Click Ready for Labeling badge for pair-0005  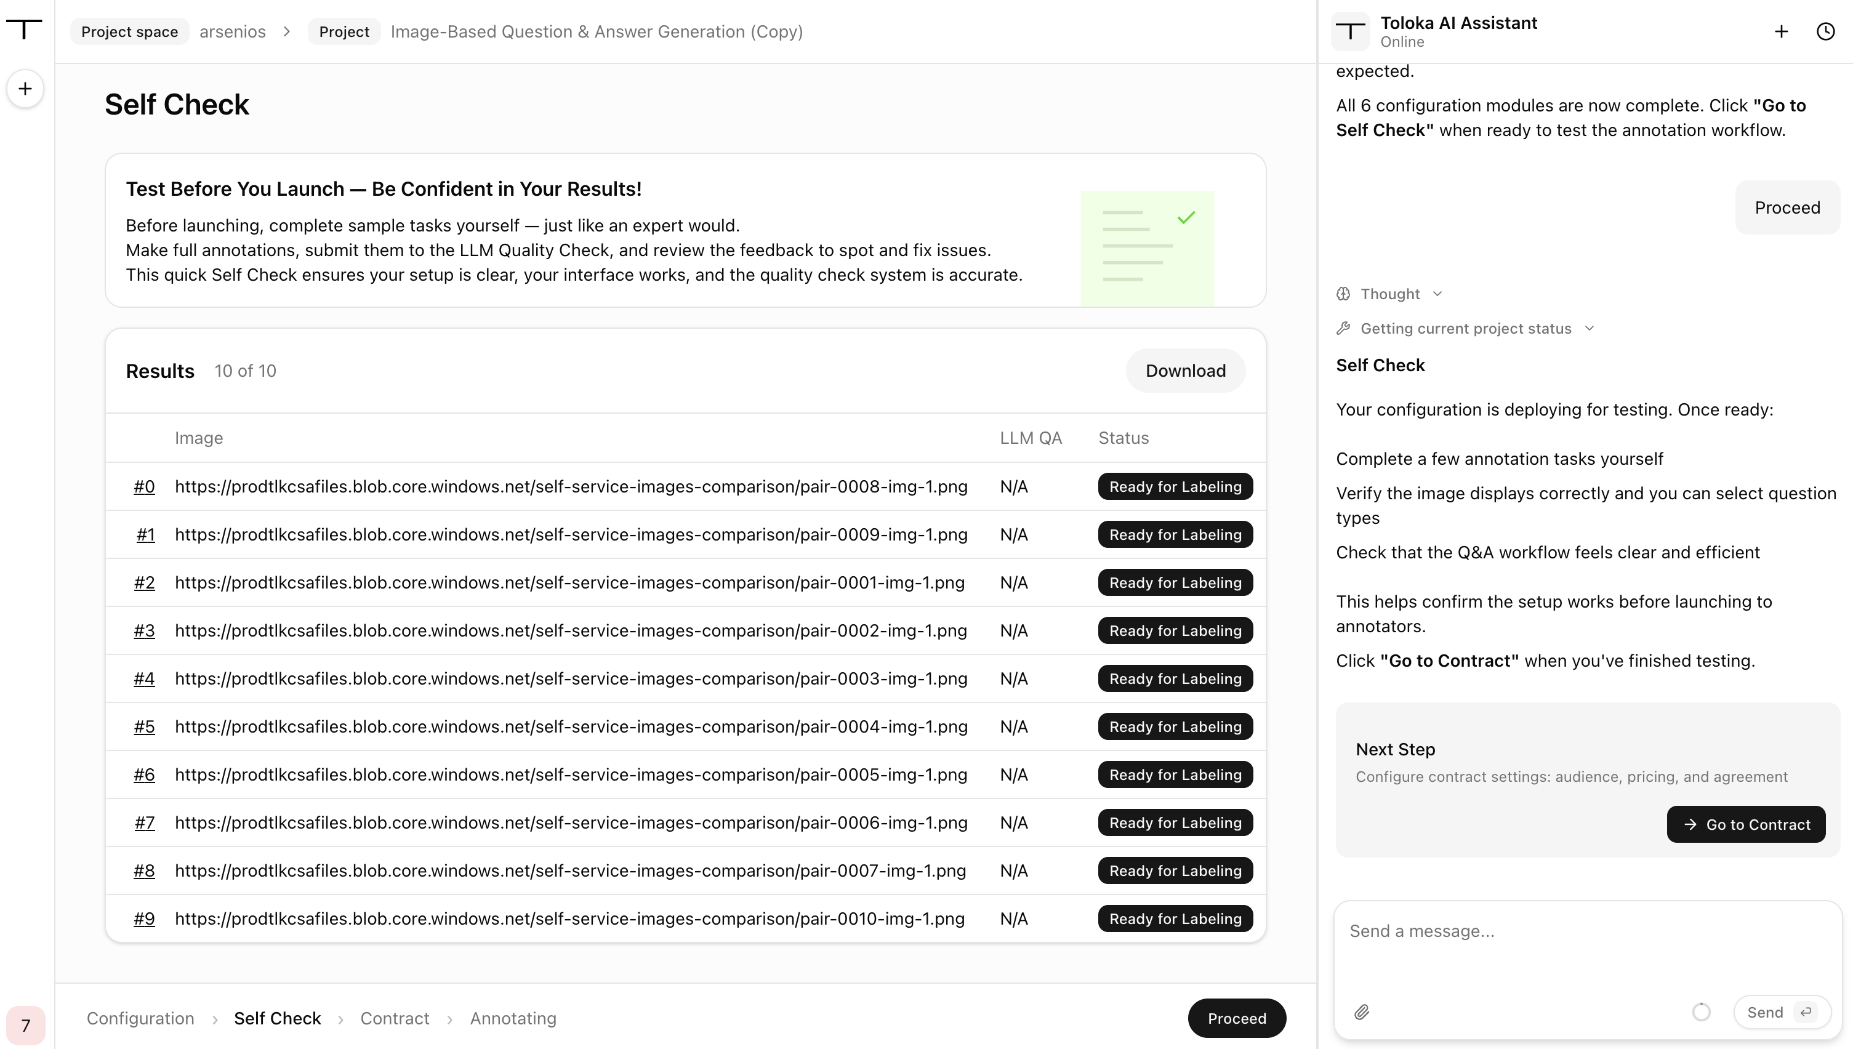click(1175, 775)
